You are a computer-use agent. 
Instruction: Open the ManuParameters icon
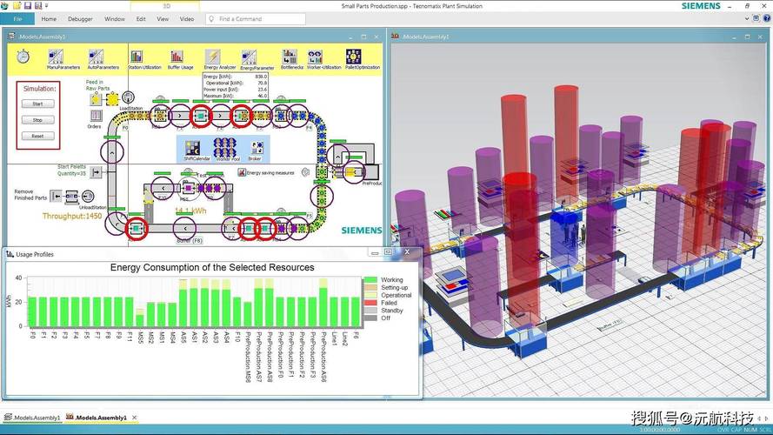click(x=56, y=57)
